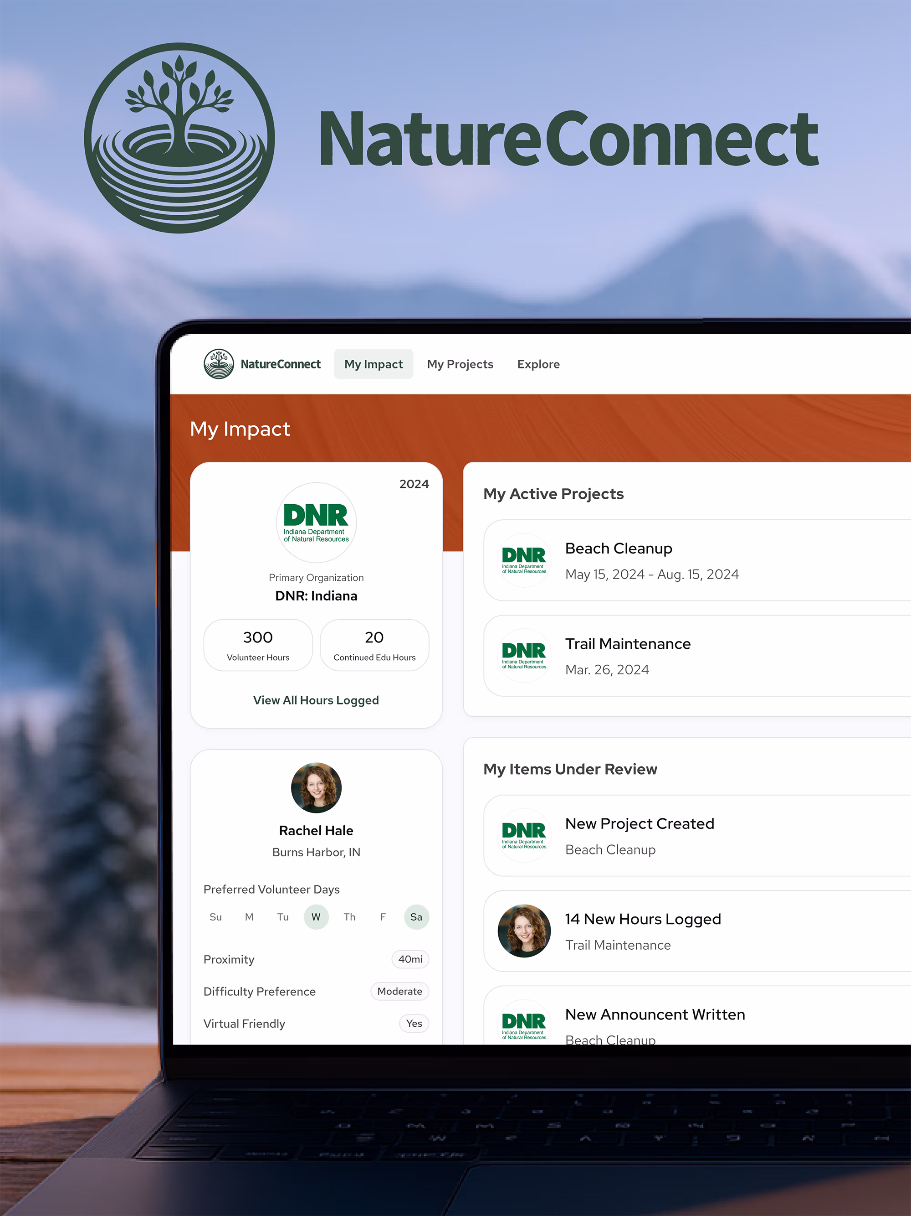Click the large NatureConnect tree logo

tap(179, 138)
